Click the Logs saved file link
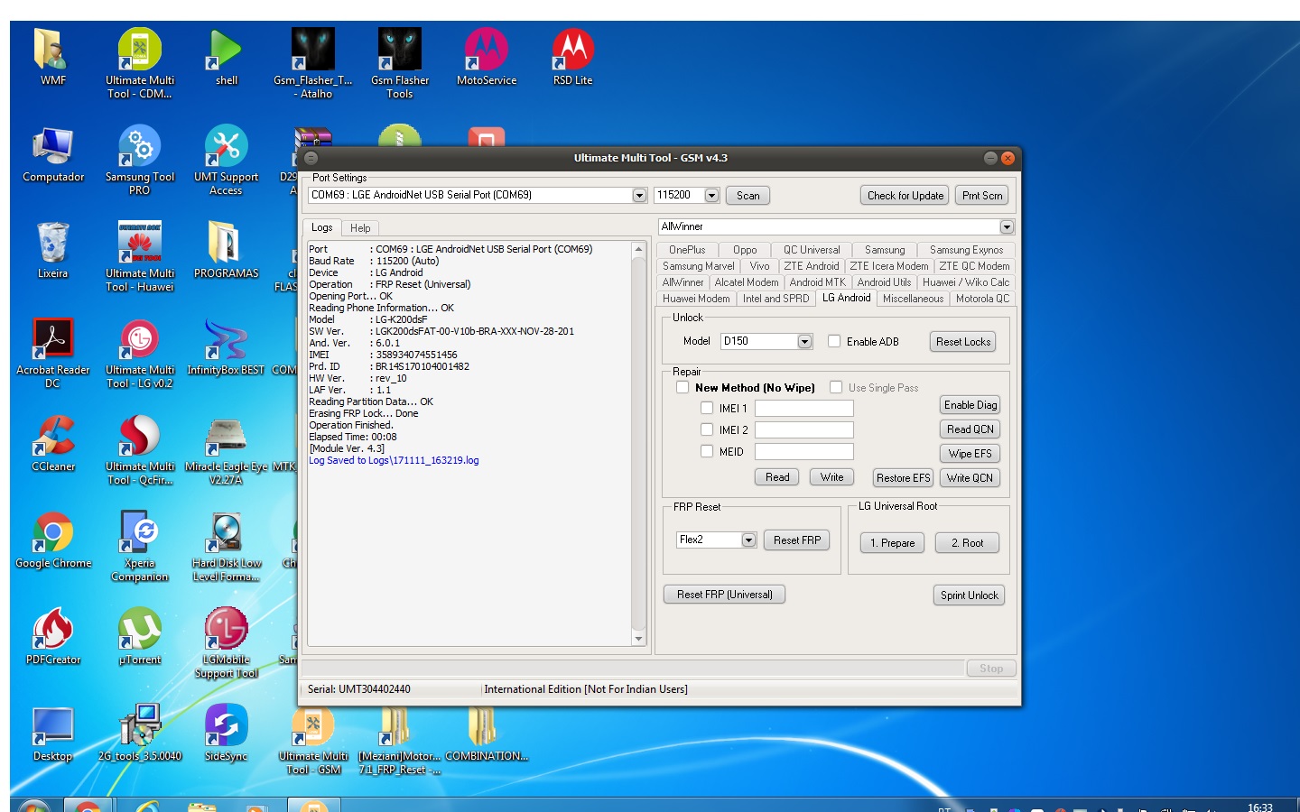1300x812 pixels. 394,460
